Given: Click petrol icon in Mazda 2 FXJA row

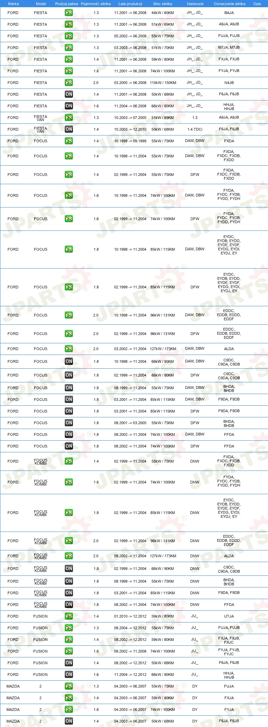Looking at the screenshot, I should (69, 698).
